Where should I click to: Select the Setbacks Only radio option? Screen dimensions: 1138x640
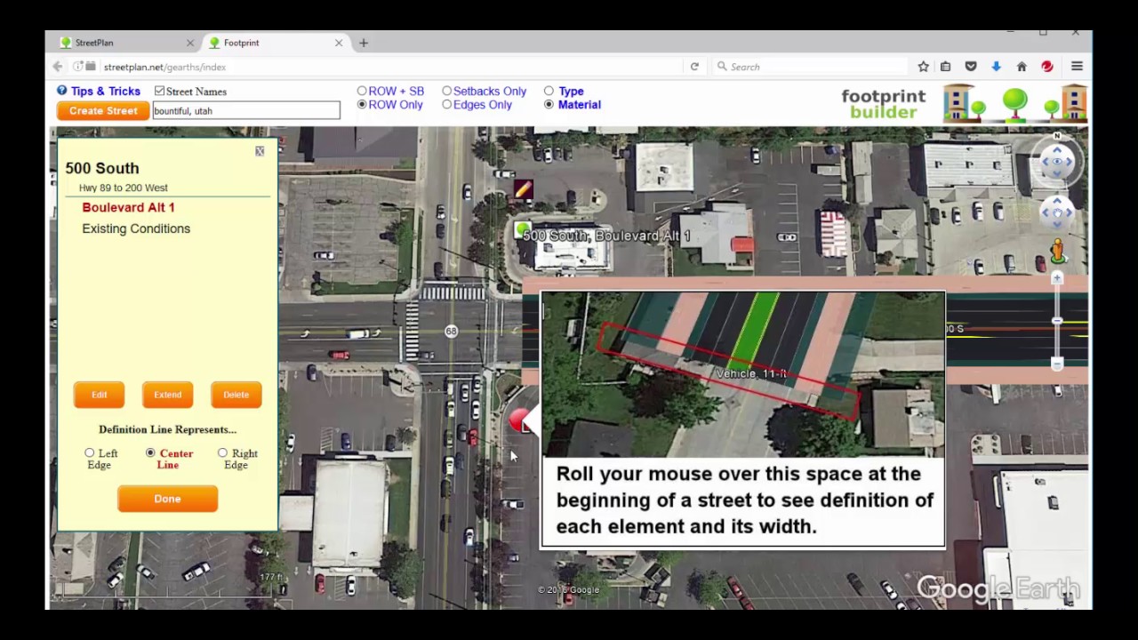pyautogui.click(x=446, y=91)
